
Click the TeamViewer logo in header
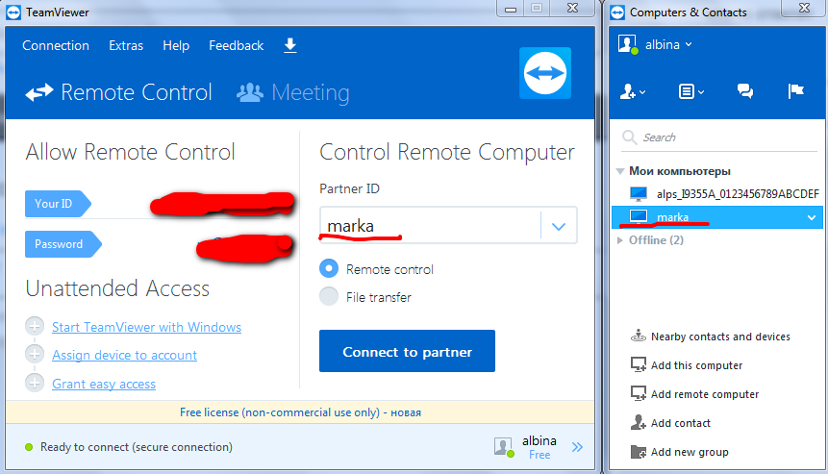pos(545,73)
